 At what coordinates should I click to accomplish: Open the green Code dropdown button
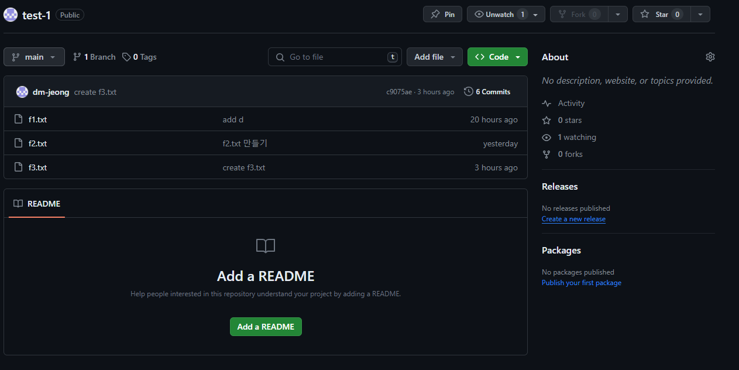click(x=497, y=57)
